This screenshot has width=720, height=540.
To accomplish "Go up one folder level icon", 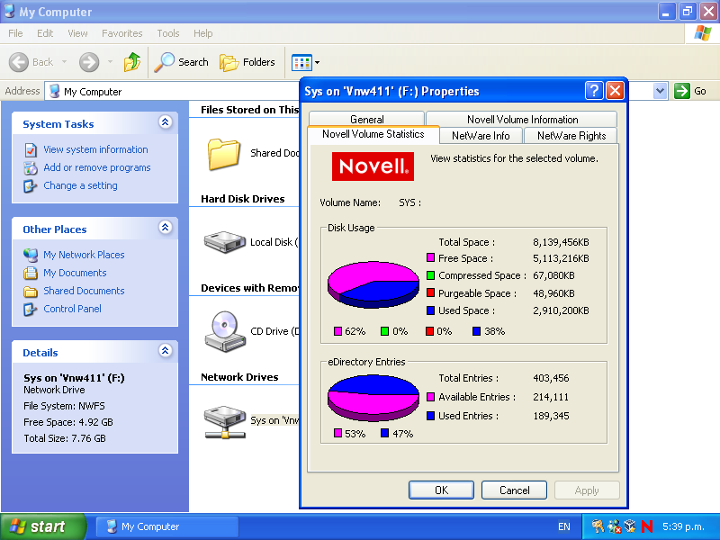I will click(132, 62).
